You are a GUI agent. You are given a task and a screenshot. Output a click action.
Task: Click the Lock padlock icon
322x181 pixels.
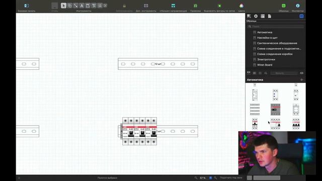[124, 6]
